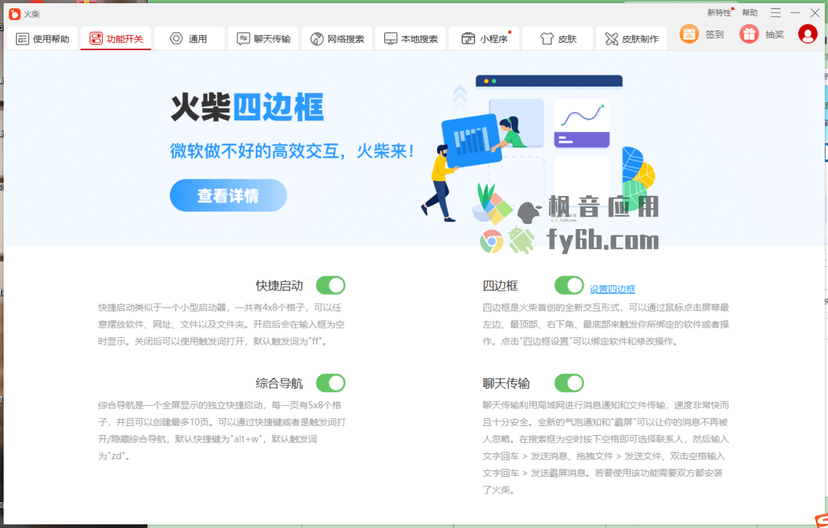Open the hamburger menu in title bar
Screen dimensions: 828x528
pos(776,13)
